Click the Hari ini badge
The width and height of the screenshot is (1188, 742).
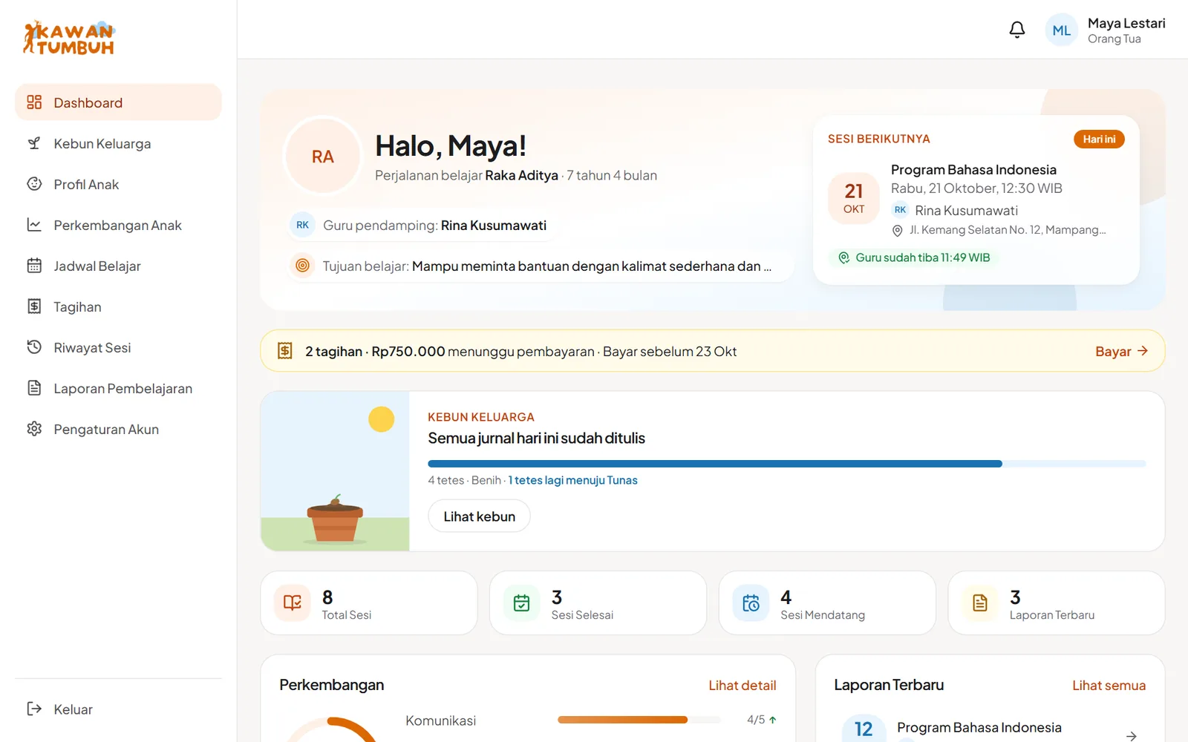point(1099,139)
